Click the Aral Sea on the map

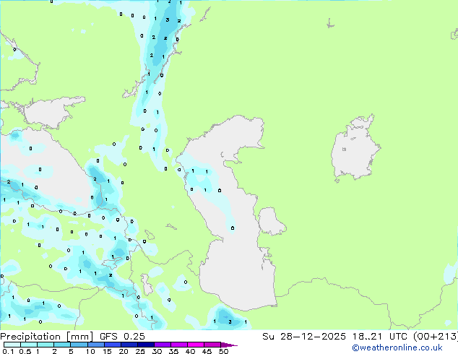click(355, 147)
